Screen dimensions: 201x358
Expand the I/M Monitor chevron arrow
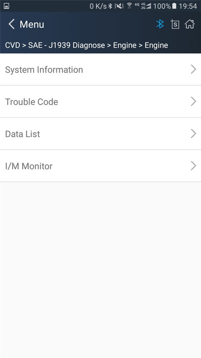193,166
